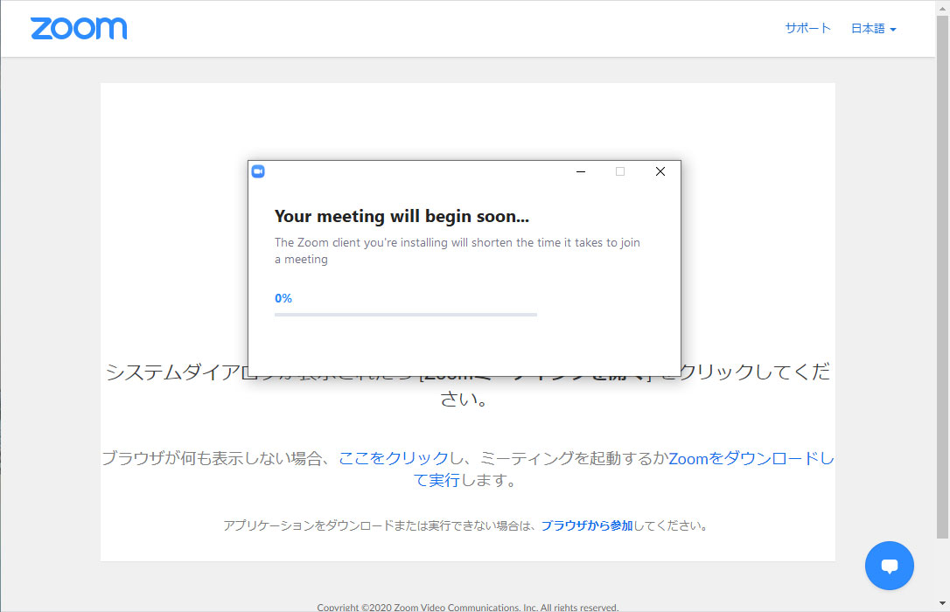Click the Zoom logo in the header

coord(79,28)
